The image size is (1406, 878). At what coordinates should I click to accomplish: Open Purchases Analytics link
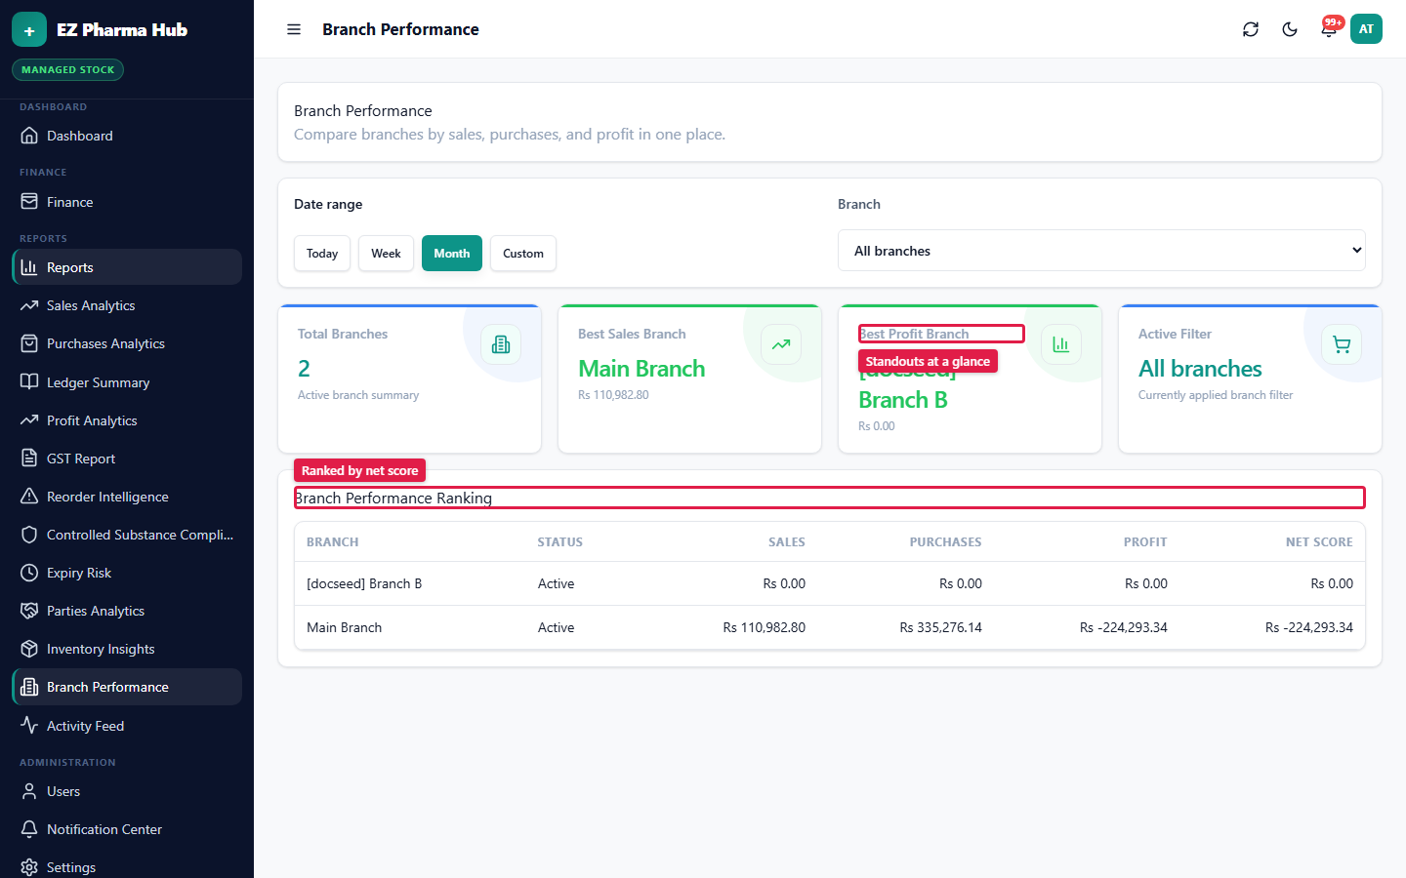[x=127, y=343]
